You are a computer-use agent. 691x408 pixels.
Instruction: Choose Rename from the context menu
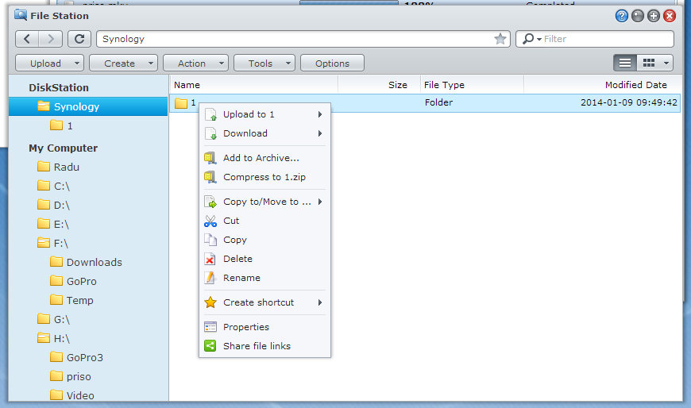point(264,278)
